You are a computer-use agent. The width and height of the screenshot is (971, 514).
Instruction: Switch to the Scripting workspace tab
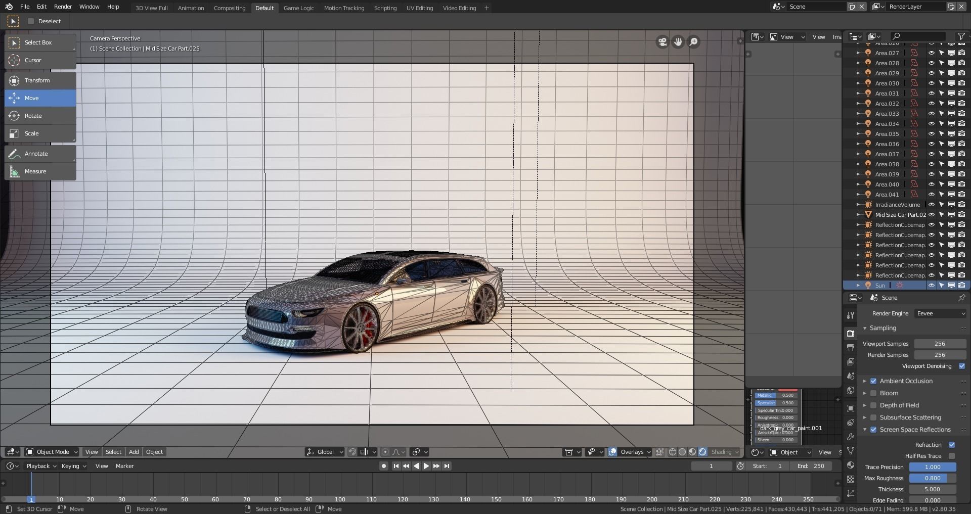tap(385, 8)
